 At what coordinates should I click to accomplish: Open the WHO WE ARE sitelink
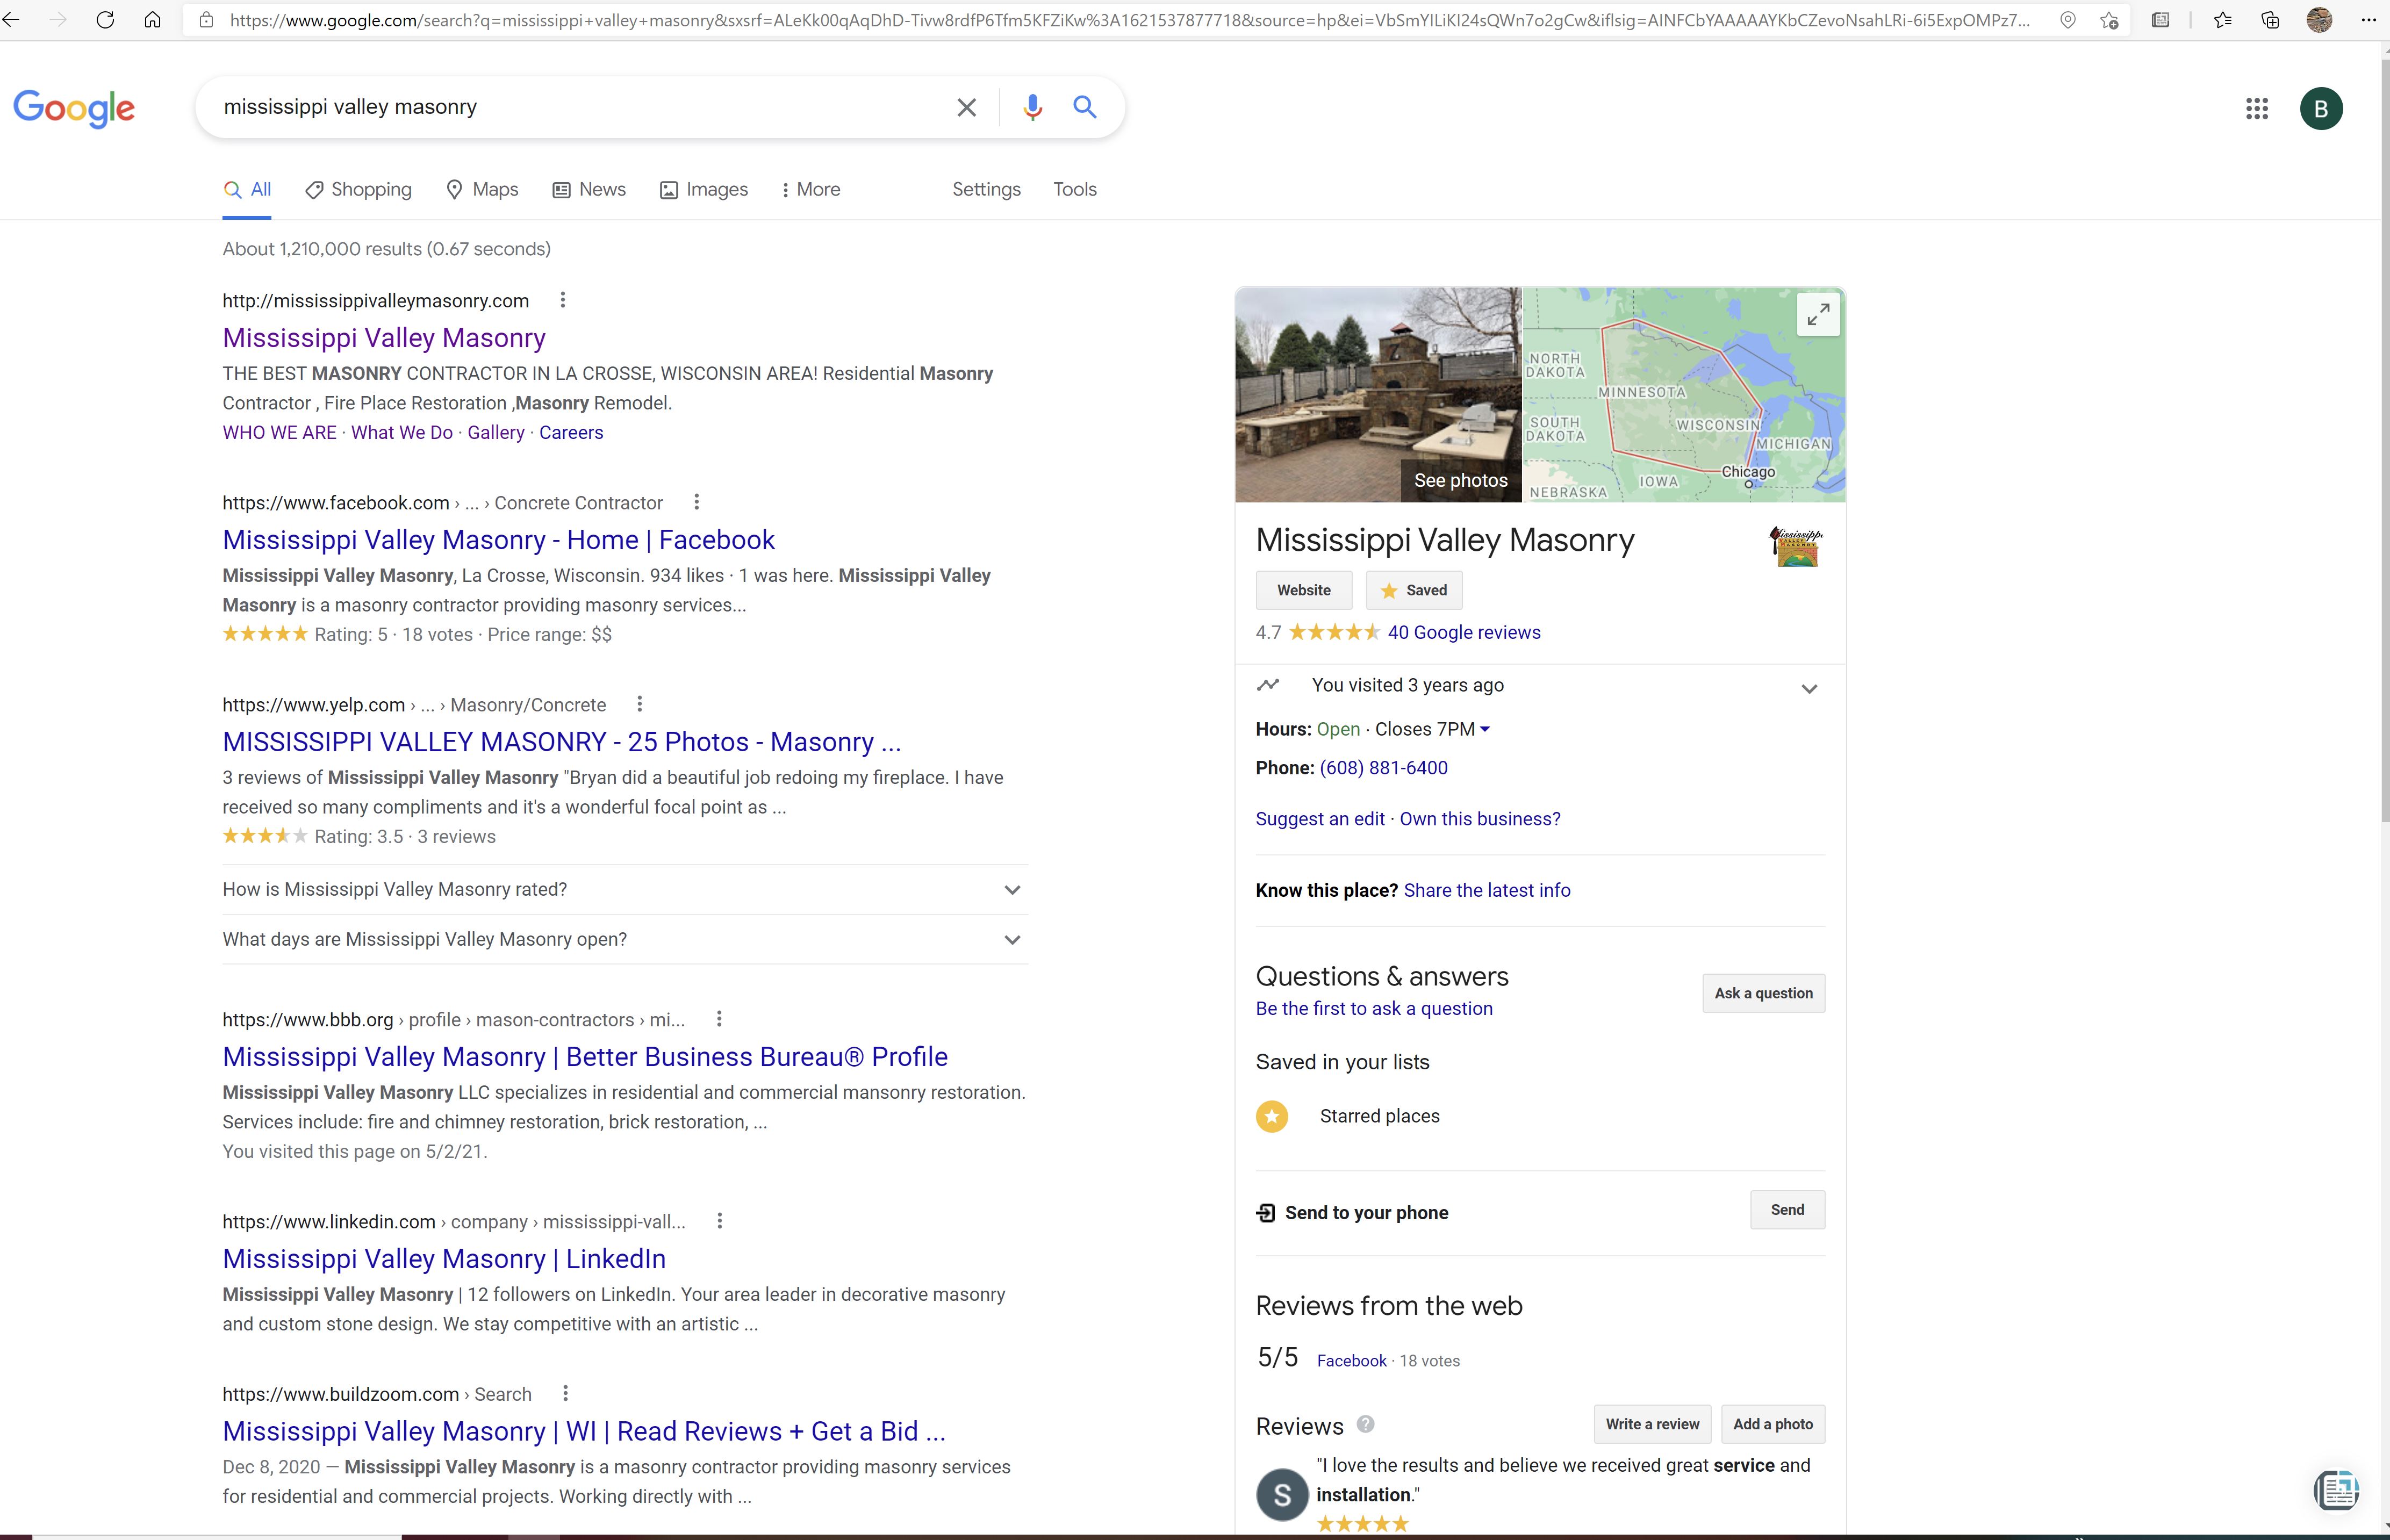pyautogui.click(x=279, y=432)
